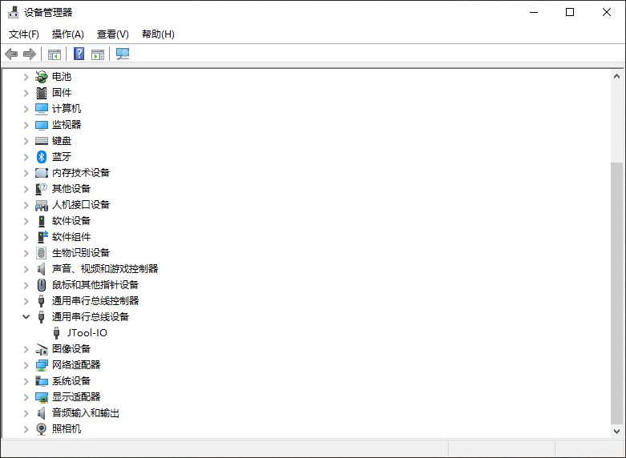
Task: Select the 计算机 tree item
Action: (67, 109)
